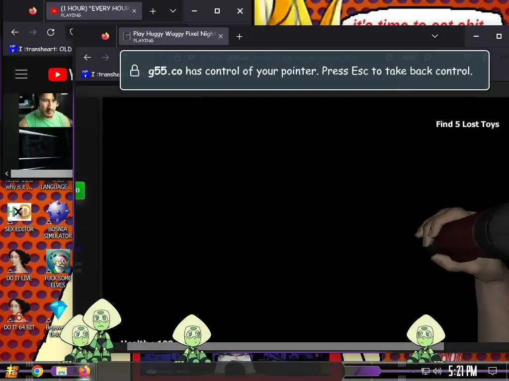Click the dark video thumbnail below Markiplier
Viewport: 509px width, 381px height.
[x=45, y=149]
